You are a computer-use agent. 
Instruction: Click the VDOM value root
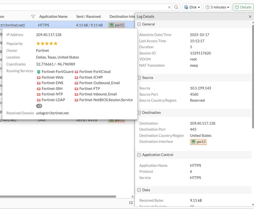193,59
